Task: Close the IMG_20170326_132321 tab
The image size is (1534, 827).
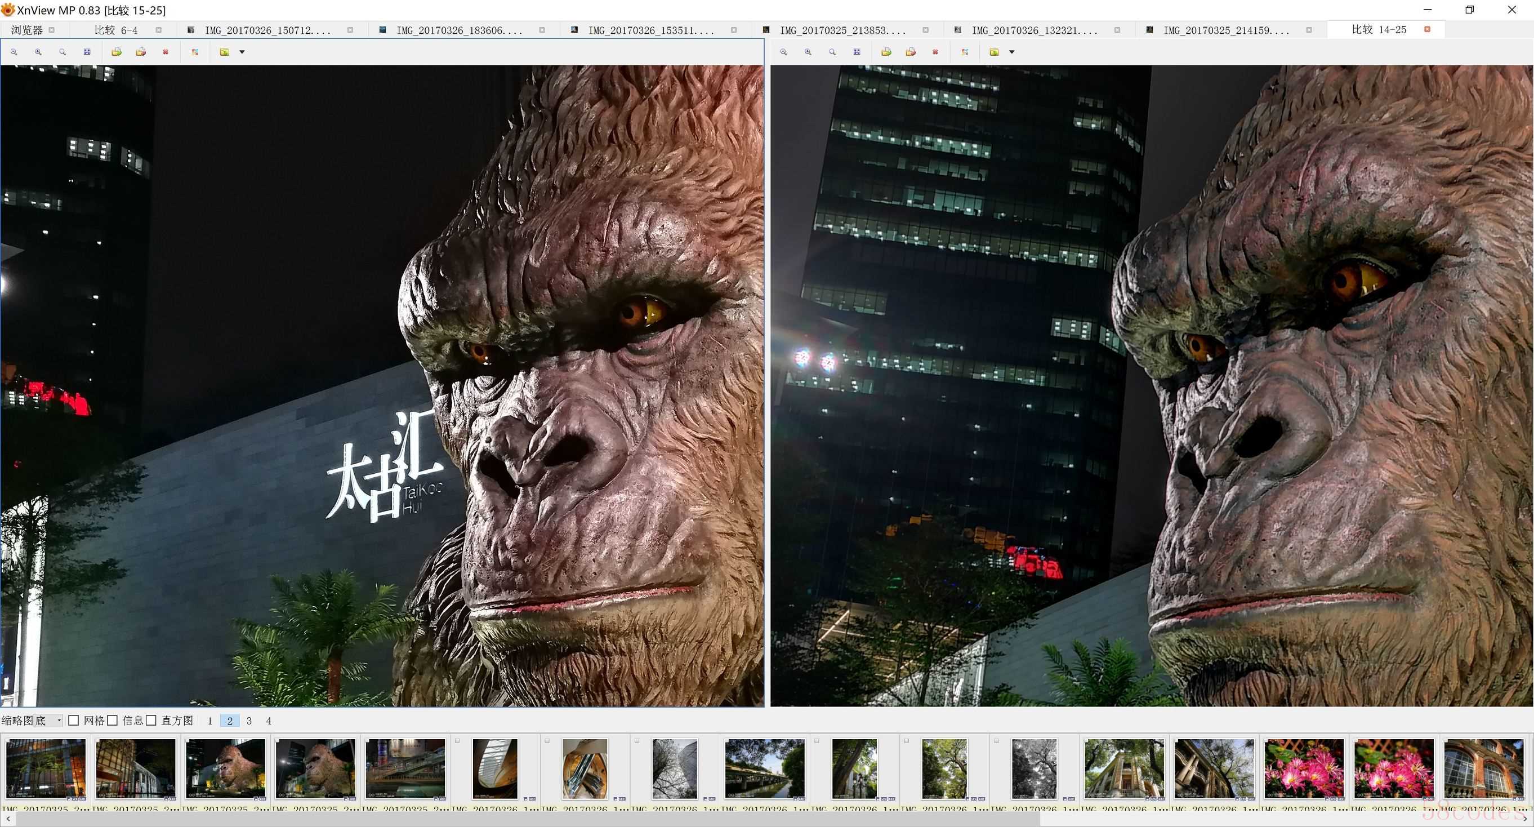Action: tap(1117, 30)
